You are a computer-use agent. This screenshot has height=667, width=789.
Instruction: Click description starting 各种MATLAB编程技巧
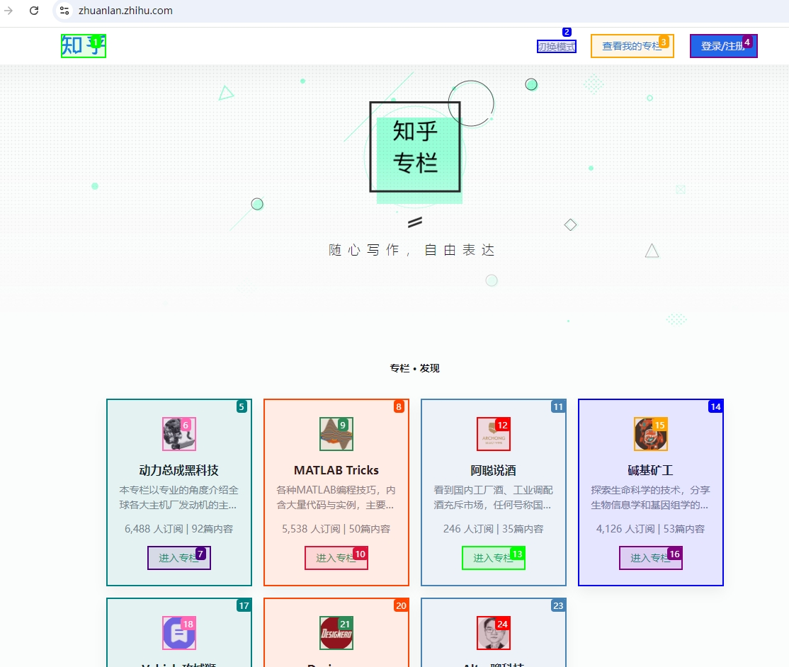(x=336, y=498)
